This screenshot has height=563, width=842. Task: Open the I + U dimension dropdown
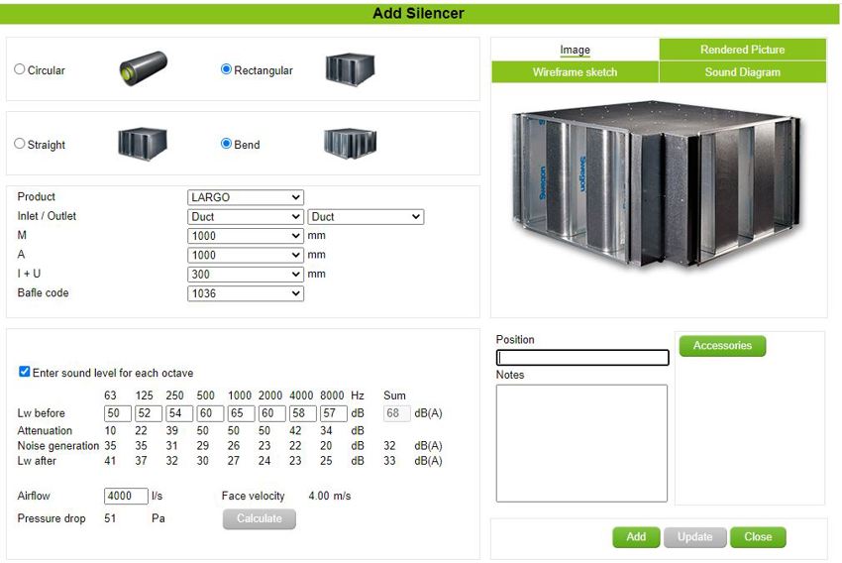(x=245, y=275)
